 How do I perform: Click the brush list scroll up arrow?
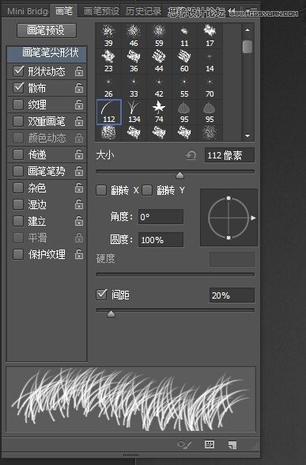click(247, 30)
